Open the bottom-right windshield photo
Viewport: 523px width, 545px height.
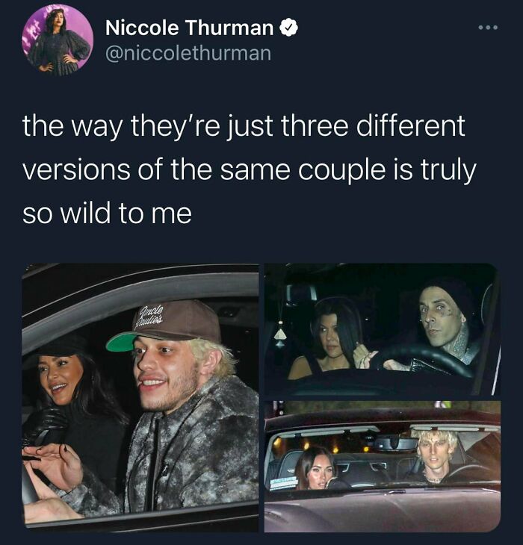(x=383, y=467)
